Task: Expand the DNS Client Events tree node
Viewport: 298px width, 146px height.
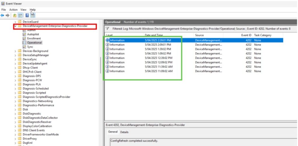Action: point(15,130)
